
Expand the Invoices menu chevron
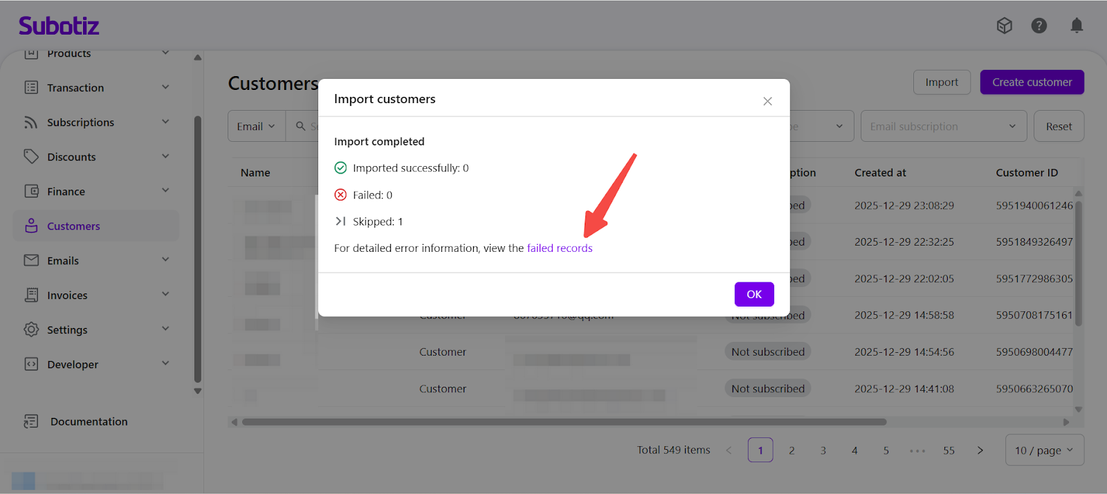point(165,295)
